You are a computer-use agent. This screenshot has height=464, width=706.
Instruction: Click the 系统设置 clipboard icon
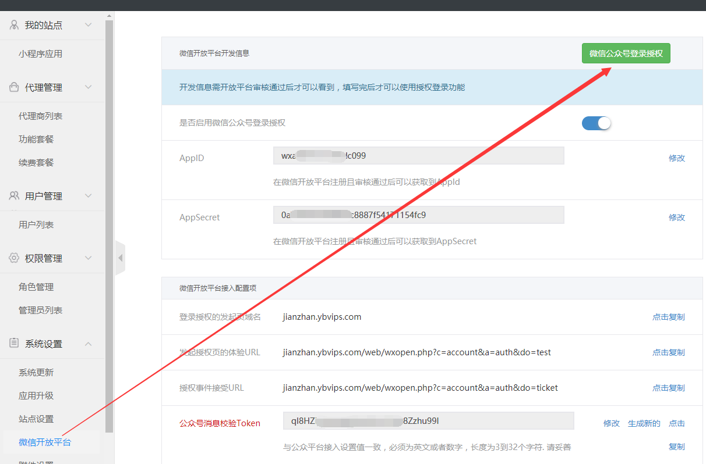point(14,344)
